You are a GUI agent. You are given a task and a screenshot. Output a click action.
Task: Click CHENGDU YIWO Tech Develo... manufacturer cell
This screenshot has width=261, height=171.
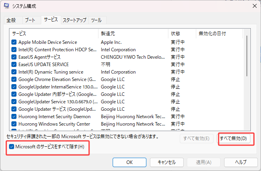point(133,57)
